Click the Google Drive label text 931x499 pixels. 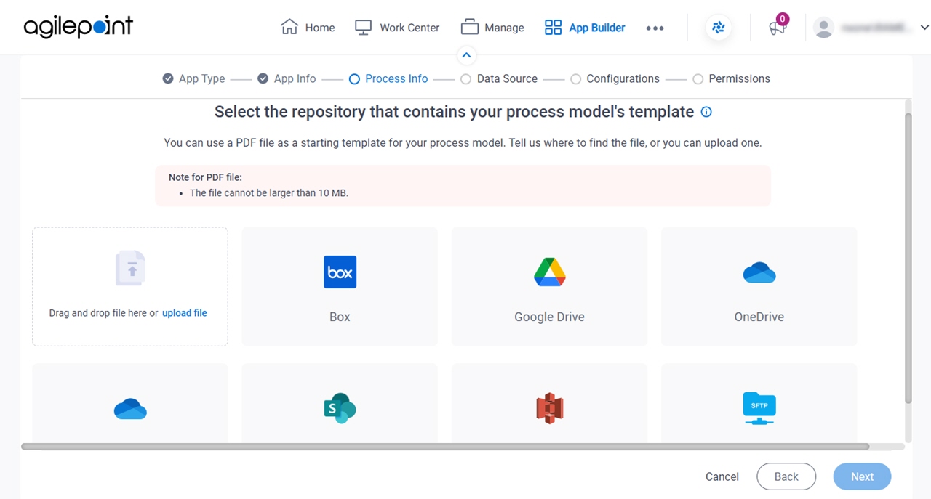549,317
